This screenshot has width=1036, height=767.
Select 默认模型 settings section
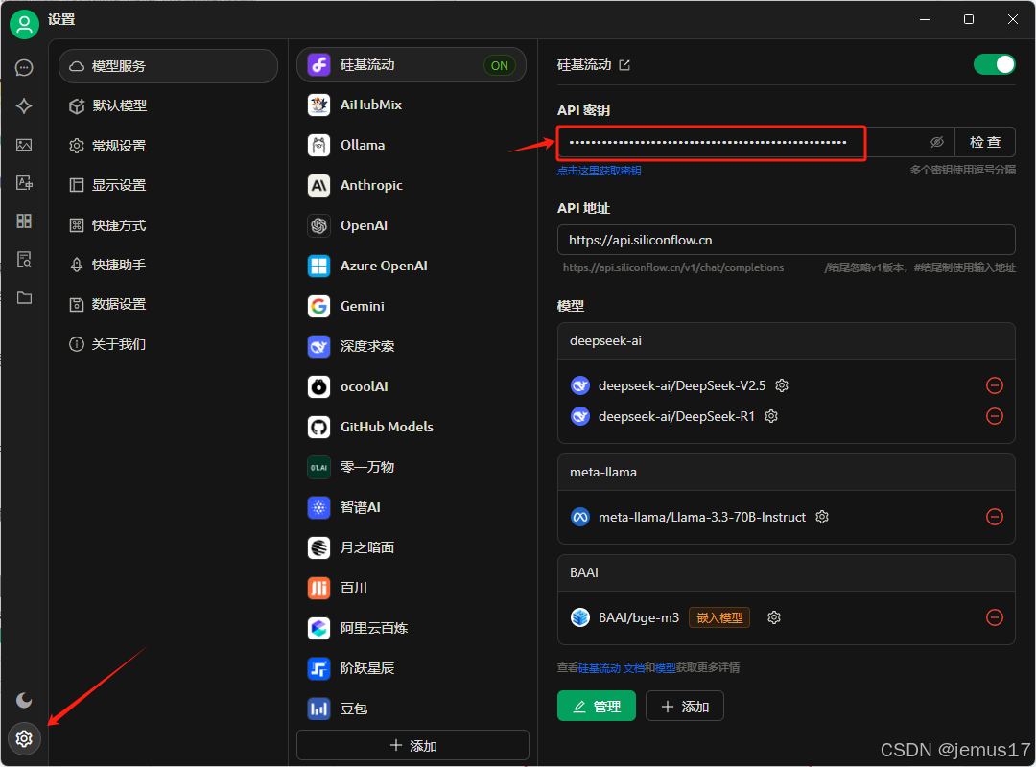coord(169,105)
